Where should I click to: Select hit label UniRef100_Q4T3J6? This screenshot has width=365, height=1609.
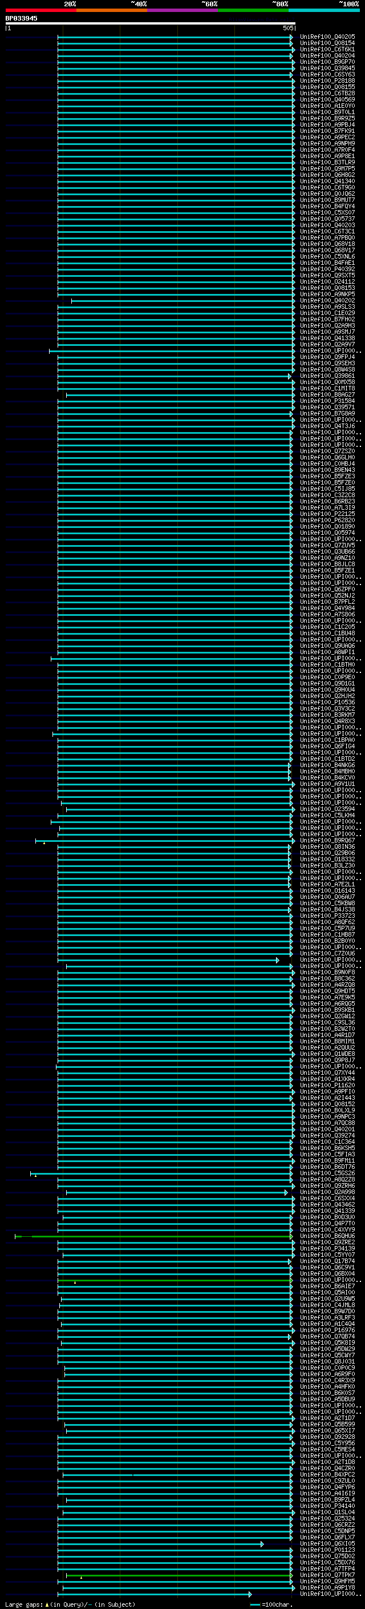click(327, 426)
